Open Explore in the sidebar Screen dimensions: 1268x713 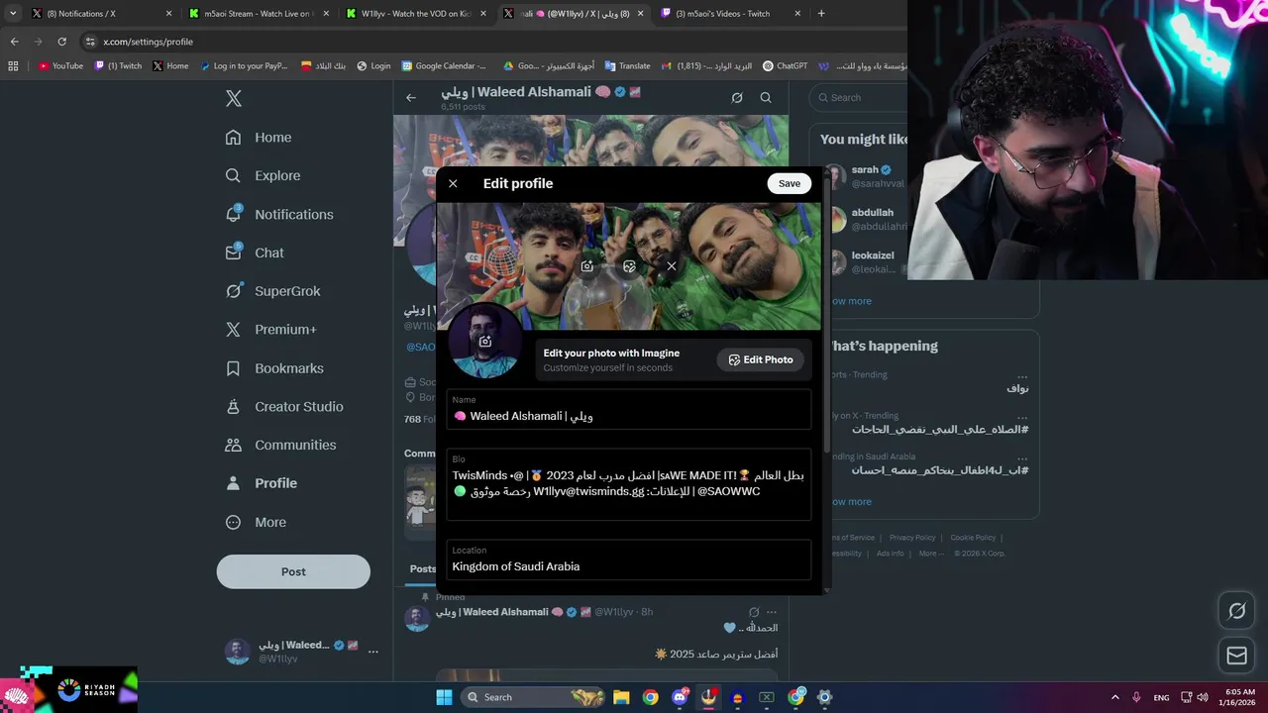click(263, 175)
